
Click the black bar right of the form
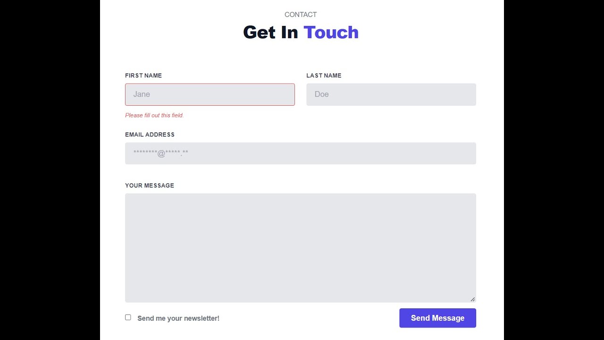pyautogui.click(x=554, y=170)
